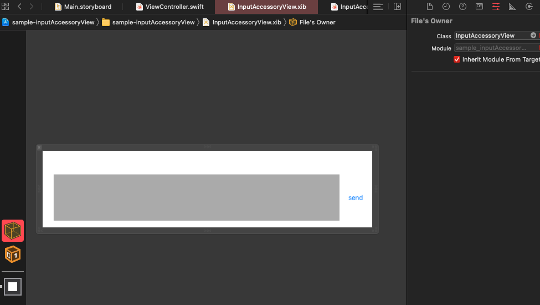Go back in editor history

19,6
